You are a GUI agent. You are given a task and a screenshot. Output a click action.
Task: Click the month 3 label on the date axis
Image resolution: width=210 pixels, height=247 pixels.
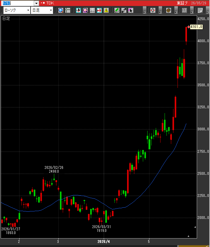pyautogui.click(x=58, y=241)
